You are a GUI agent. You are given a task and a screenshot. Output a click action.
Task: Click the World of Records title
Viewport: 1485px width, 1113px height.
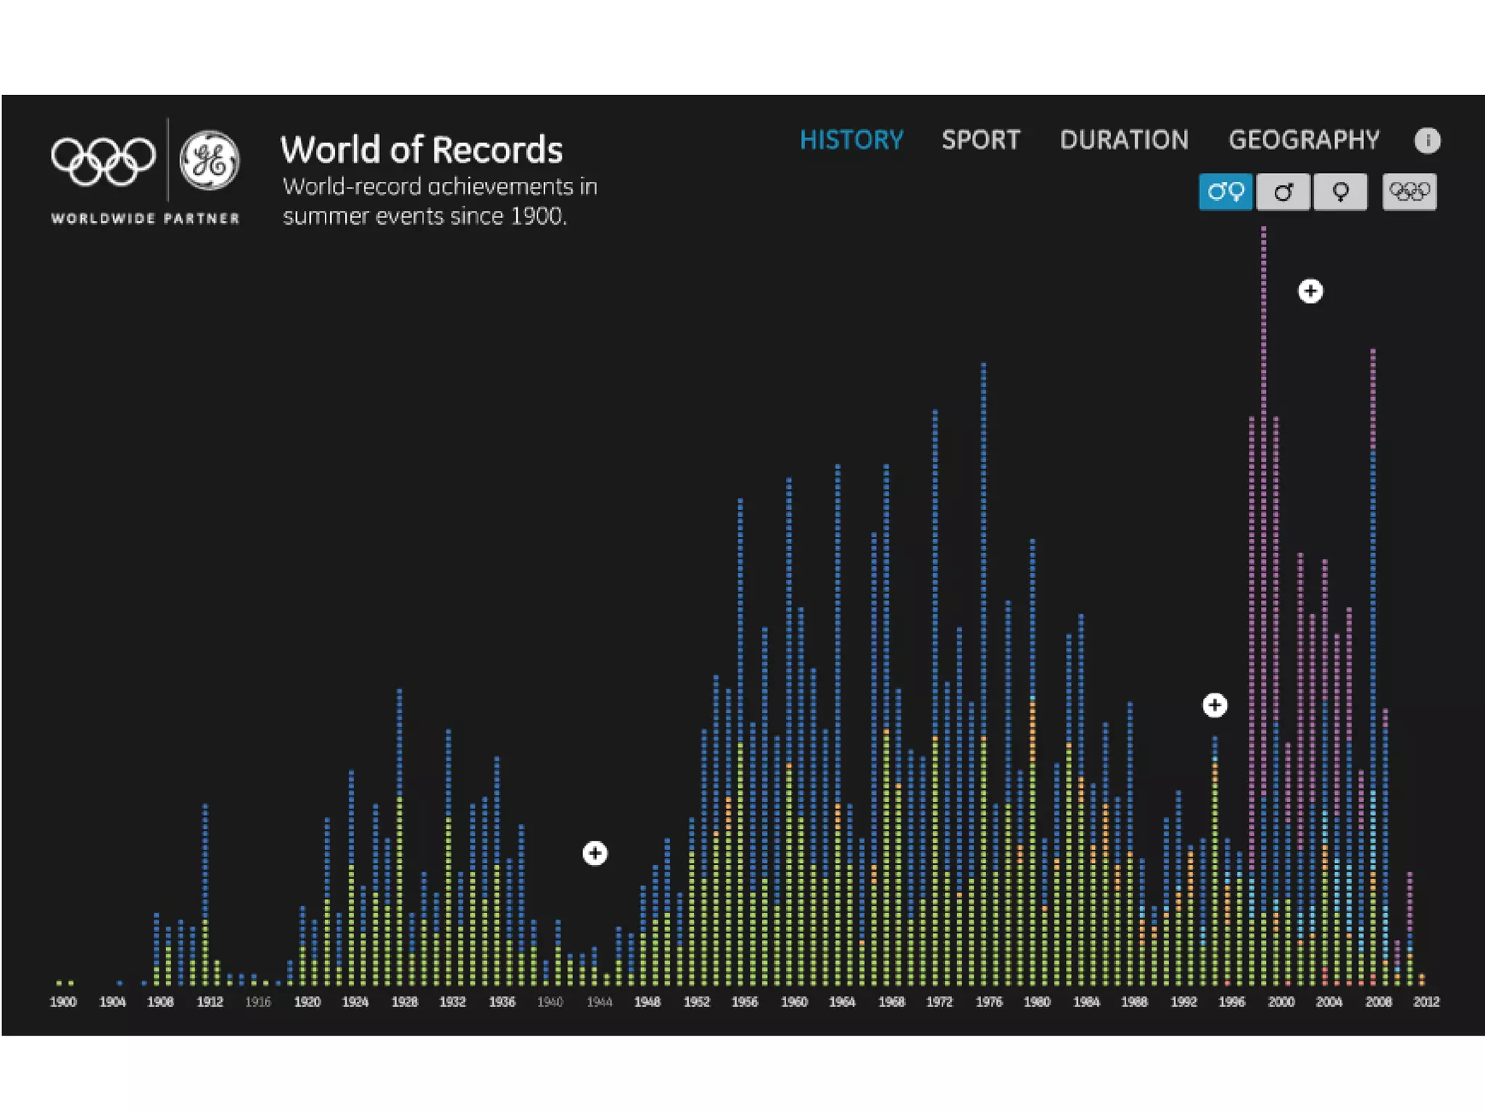pyautogui.click(x=421, y=150)
